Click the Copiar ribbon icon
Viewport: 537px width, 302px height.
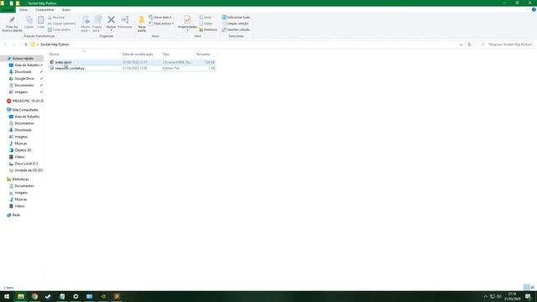(x=29, y=23)
